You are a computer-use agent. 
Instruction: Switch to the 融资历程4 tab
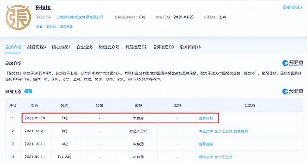tap(37, 47)
